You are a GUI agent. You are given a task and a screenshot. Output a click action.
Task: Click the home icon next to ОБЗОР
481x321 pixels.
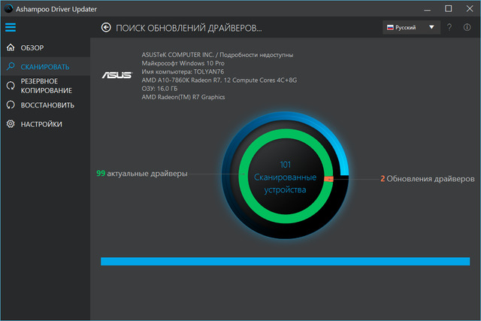[x=11, y=47]
